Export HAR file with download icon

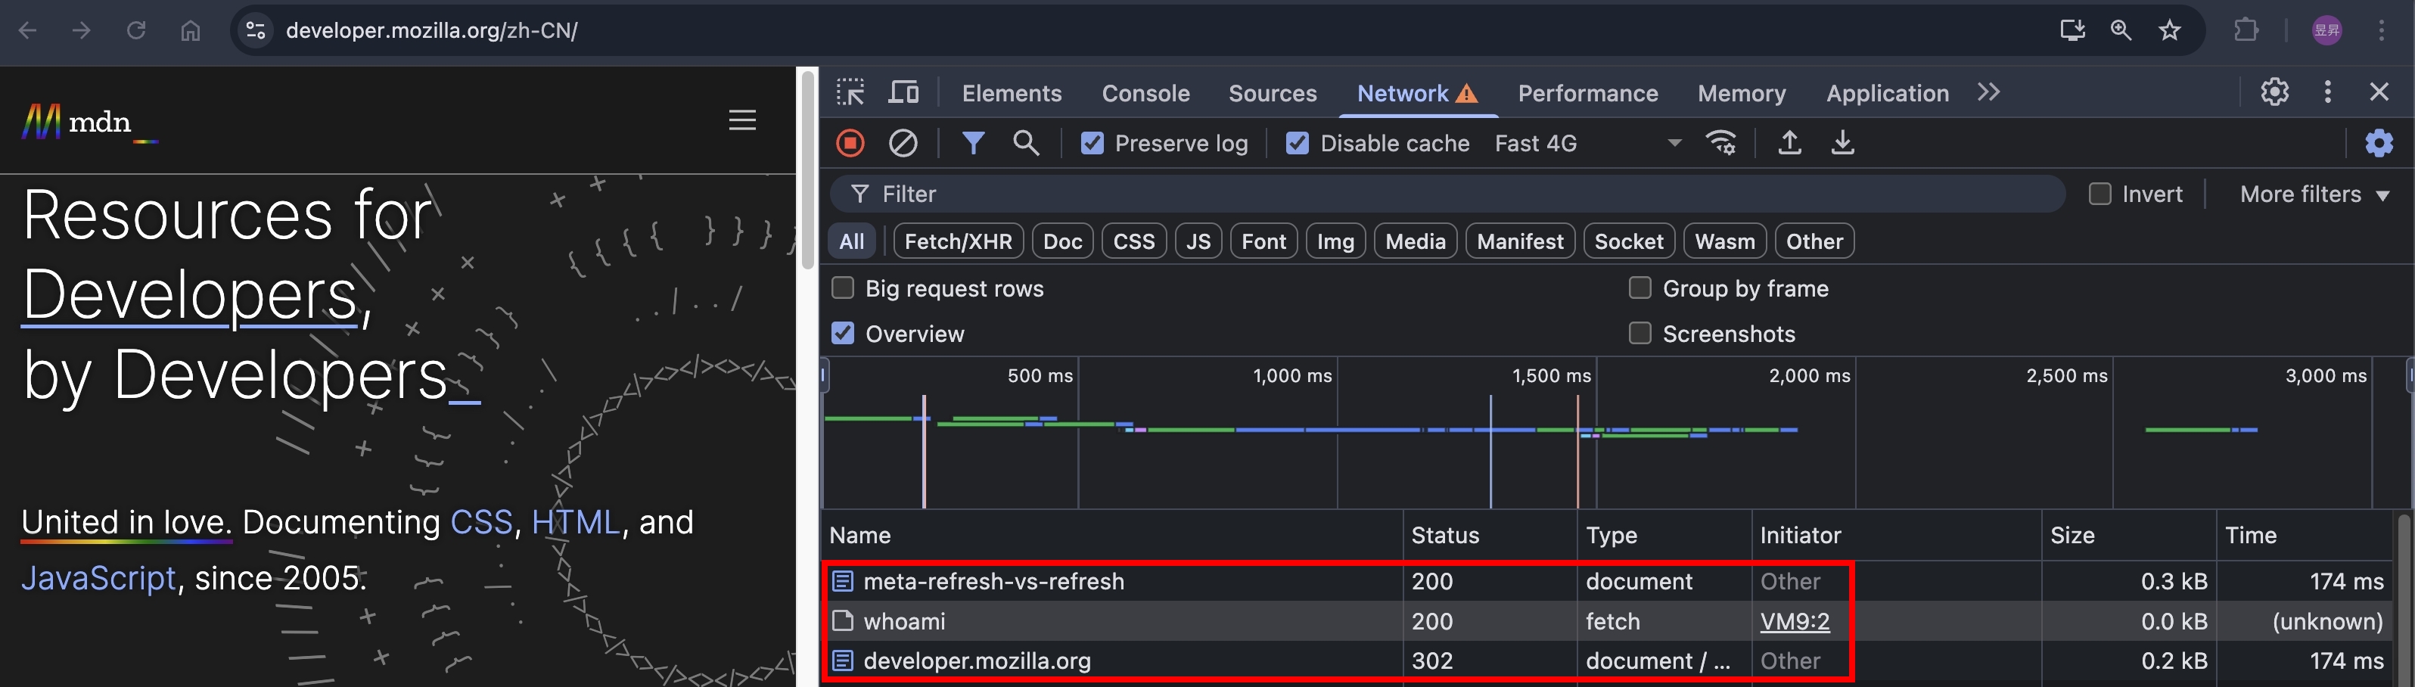pos(1843,144)
